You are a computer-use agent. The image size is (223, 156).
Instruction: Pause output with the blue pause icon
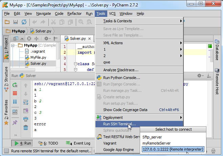pyautogui.click(x=15, y=102)
